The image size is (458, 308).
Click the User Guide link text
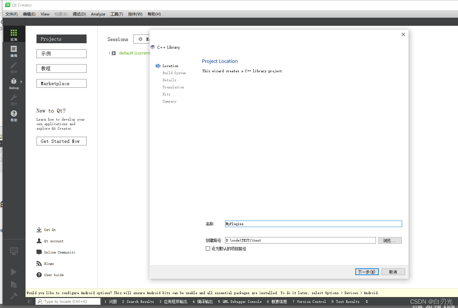click(54, 275)
